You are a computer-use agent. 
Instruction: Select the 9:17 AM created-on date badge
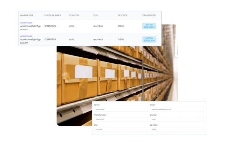click(x=149, y=26)
